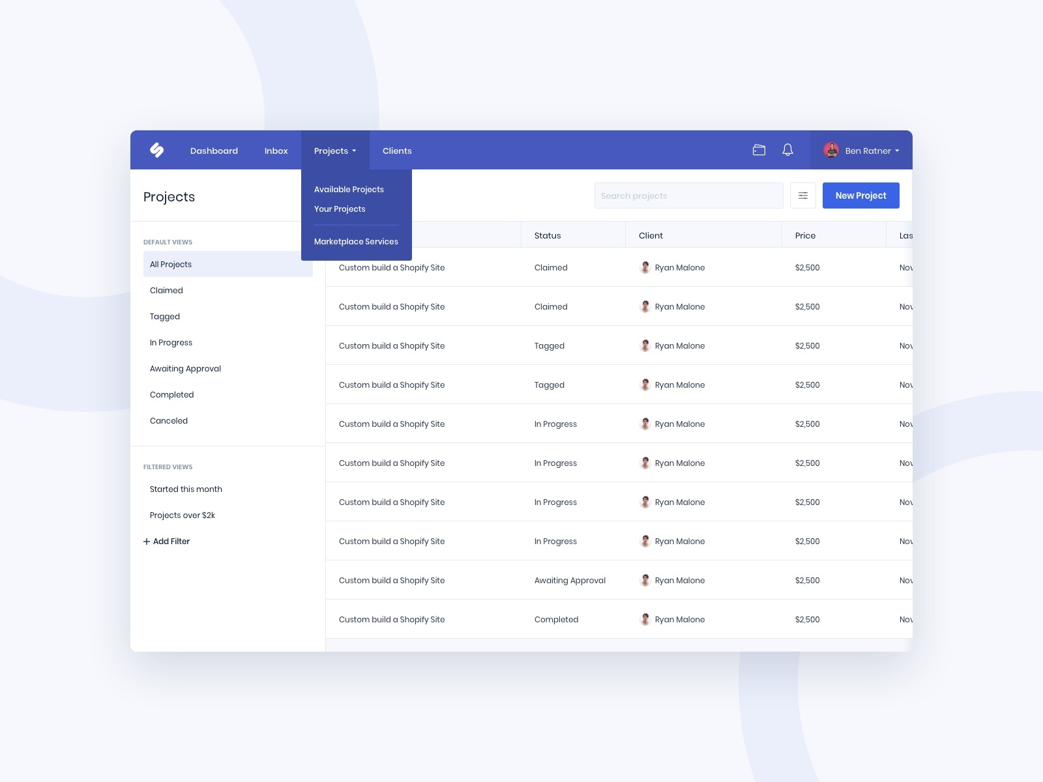Open the wallet icon in the navbar

pyautogui.click(x=759, y=150)
